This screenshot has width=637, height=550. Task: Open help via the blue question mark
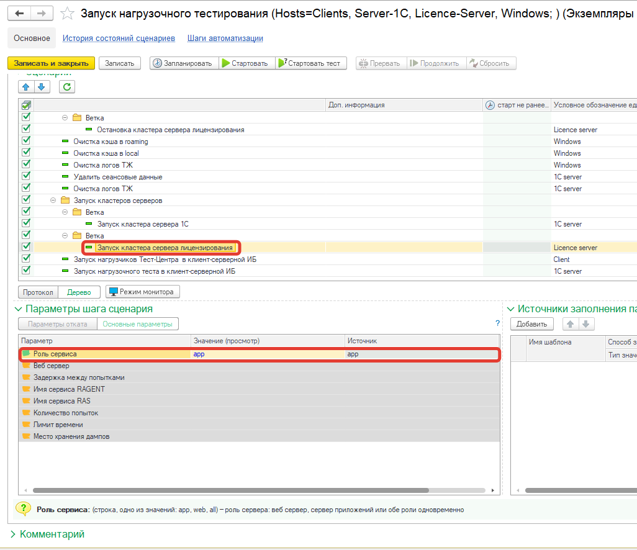497,323
